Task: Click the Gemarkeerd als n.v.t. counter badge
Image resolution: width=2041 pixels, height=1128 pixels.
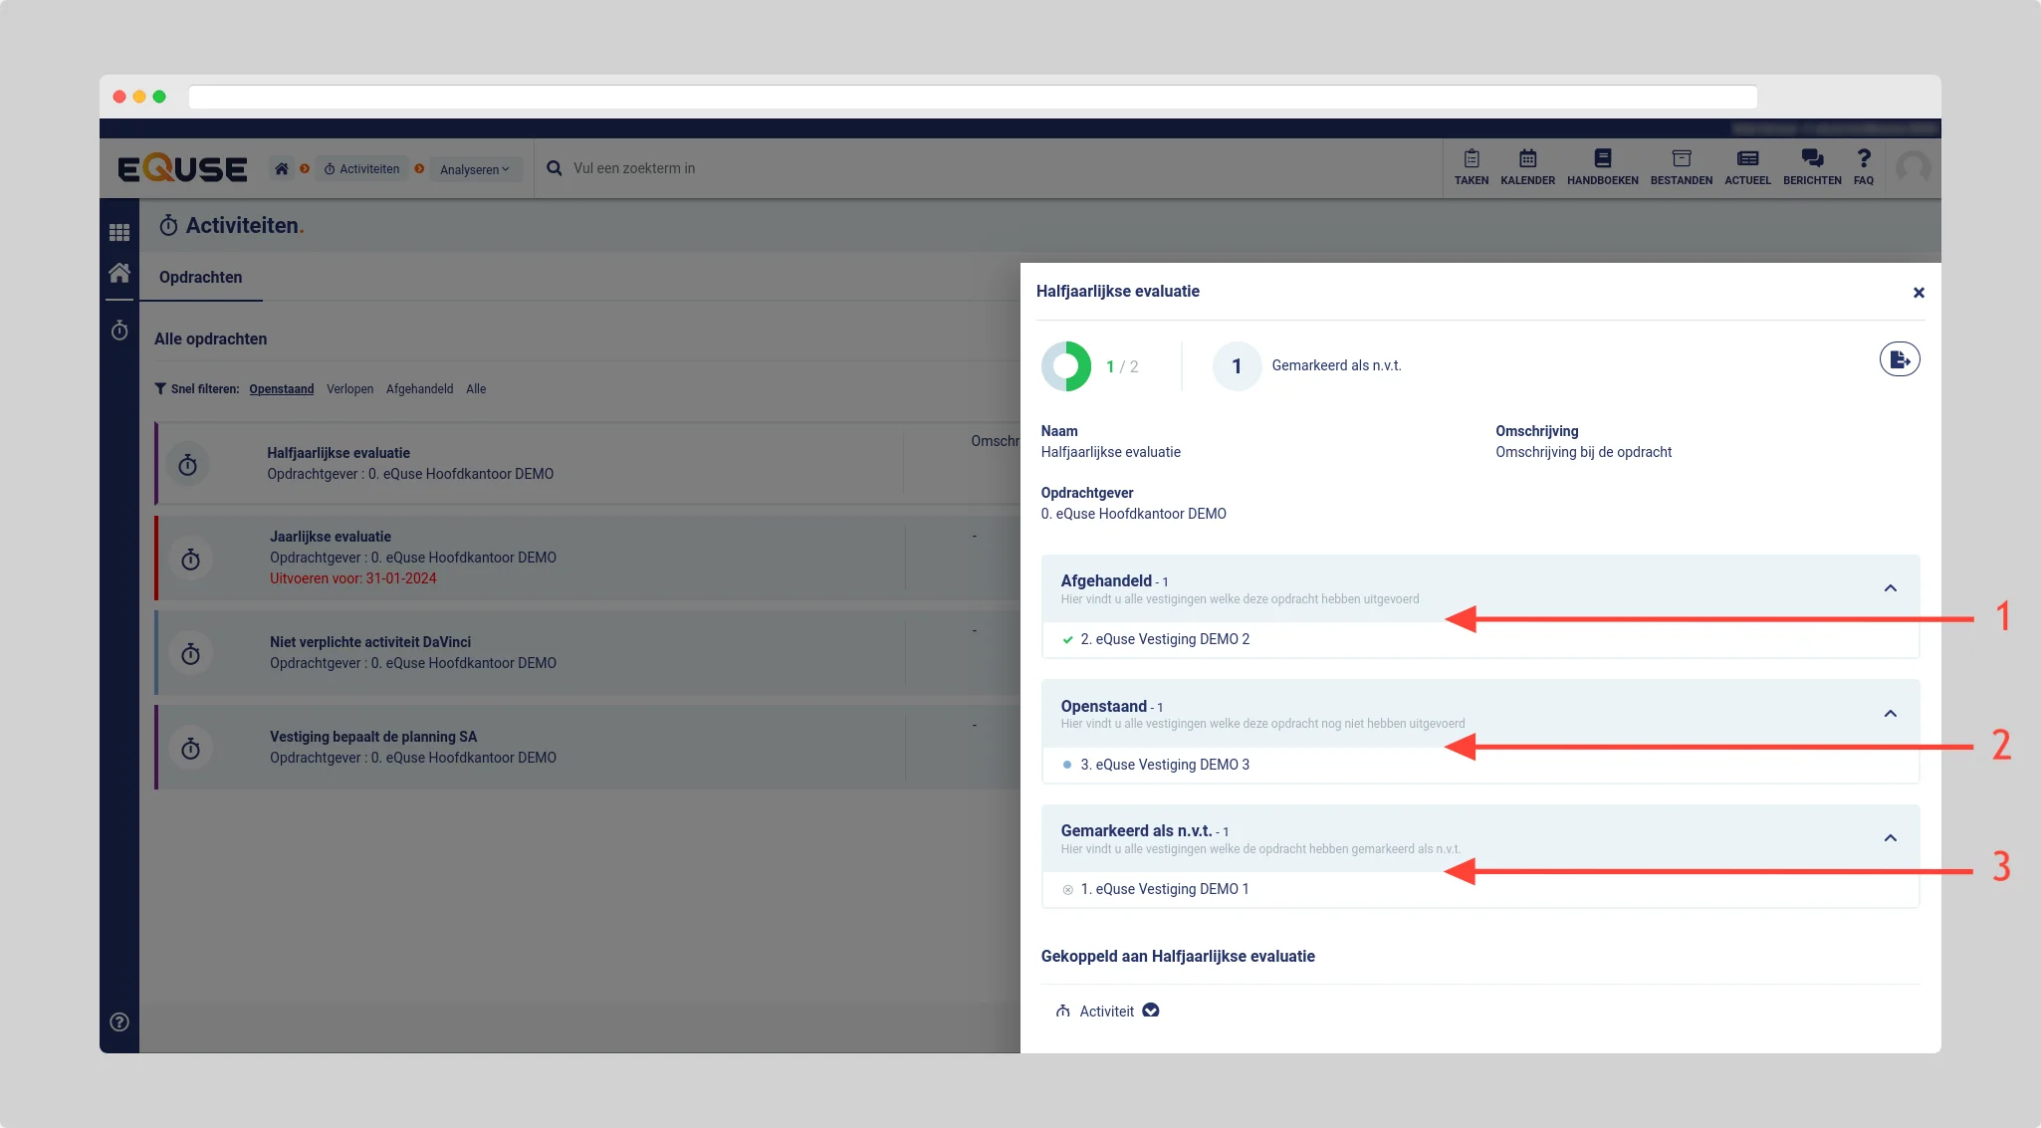Action: [1237, 366]
